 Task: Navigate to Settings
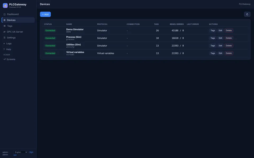18,38
